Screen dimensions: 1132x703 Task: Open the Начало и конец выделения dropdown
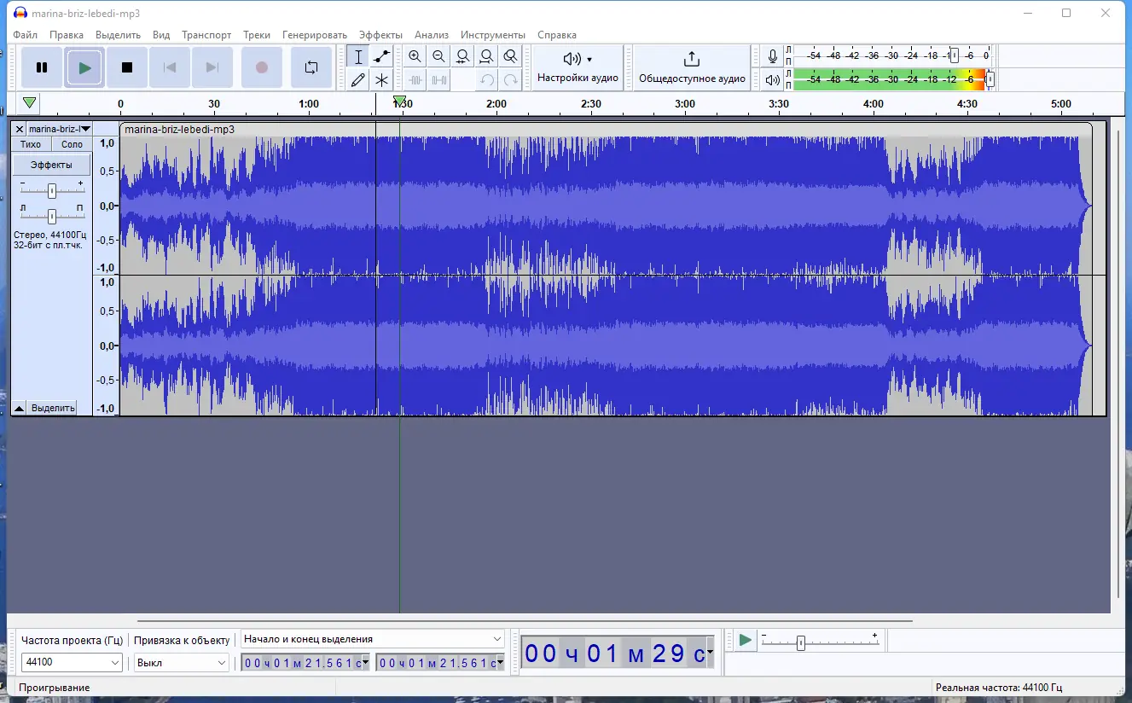click(x=373, y=639)
